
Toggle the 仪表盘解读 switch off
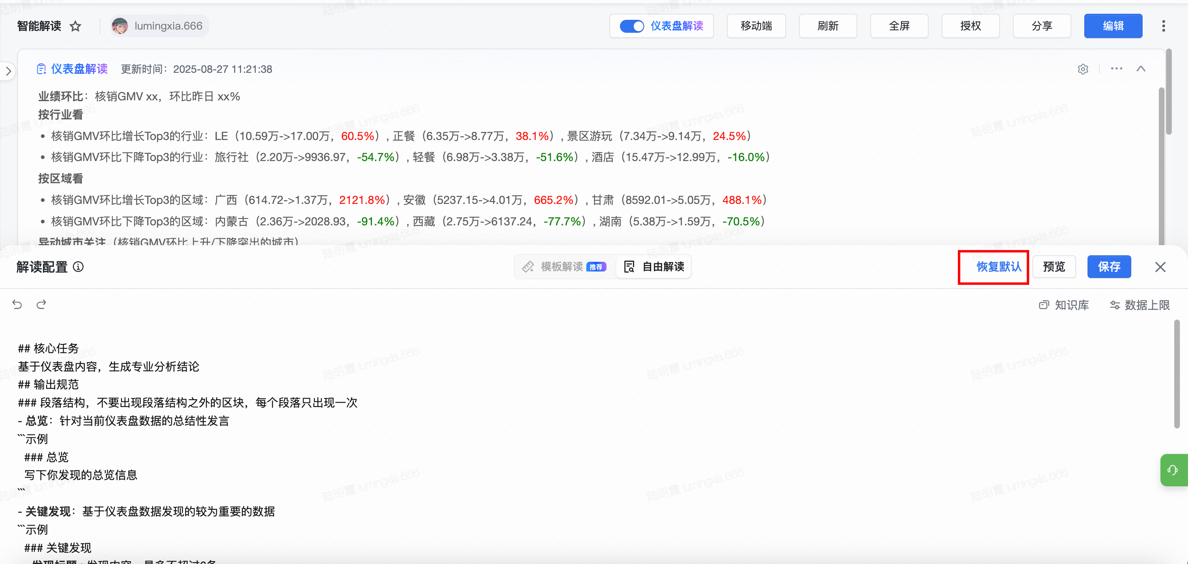point(631,26)
